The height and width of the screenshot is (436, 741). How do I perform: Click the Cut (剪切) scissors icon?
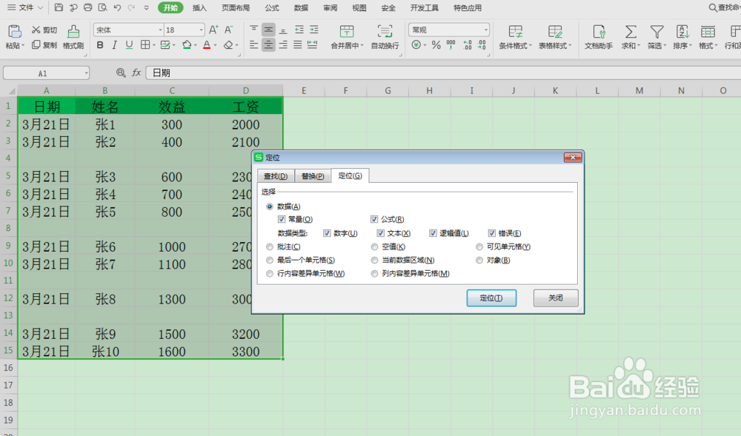click(36, 30)
